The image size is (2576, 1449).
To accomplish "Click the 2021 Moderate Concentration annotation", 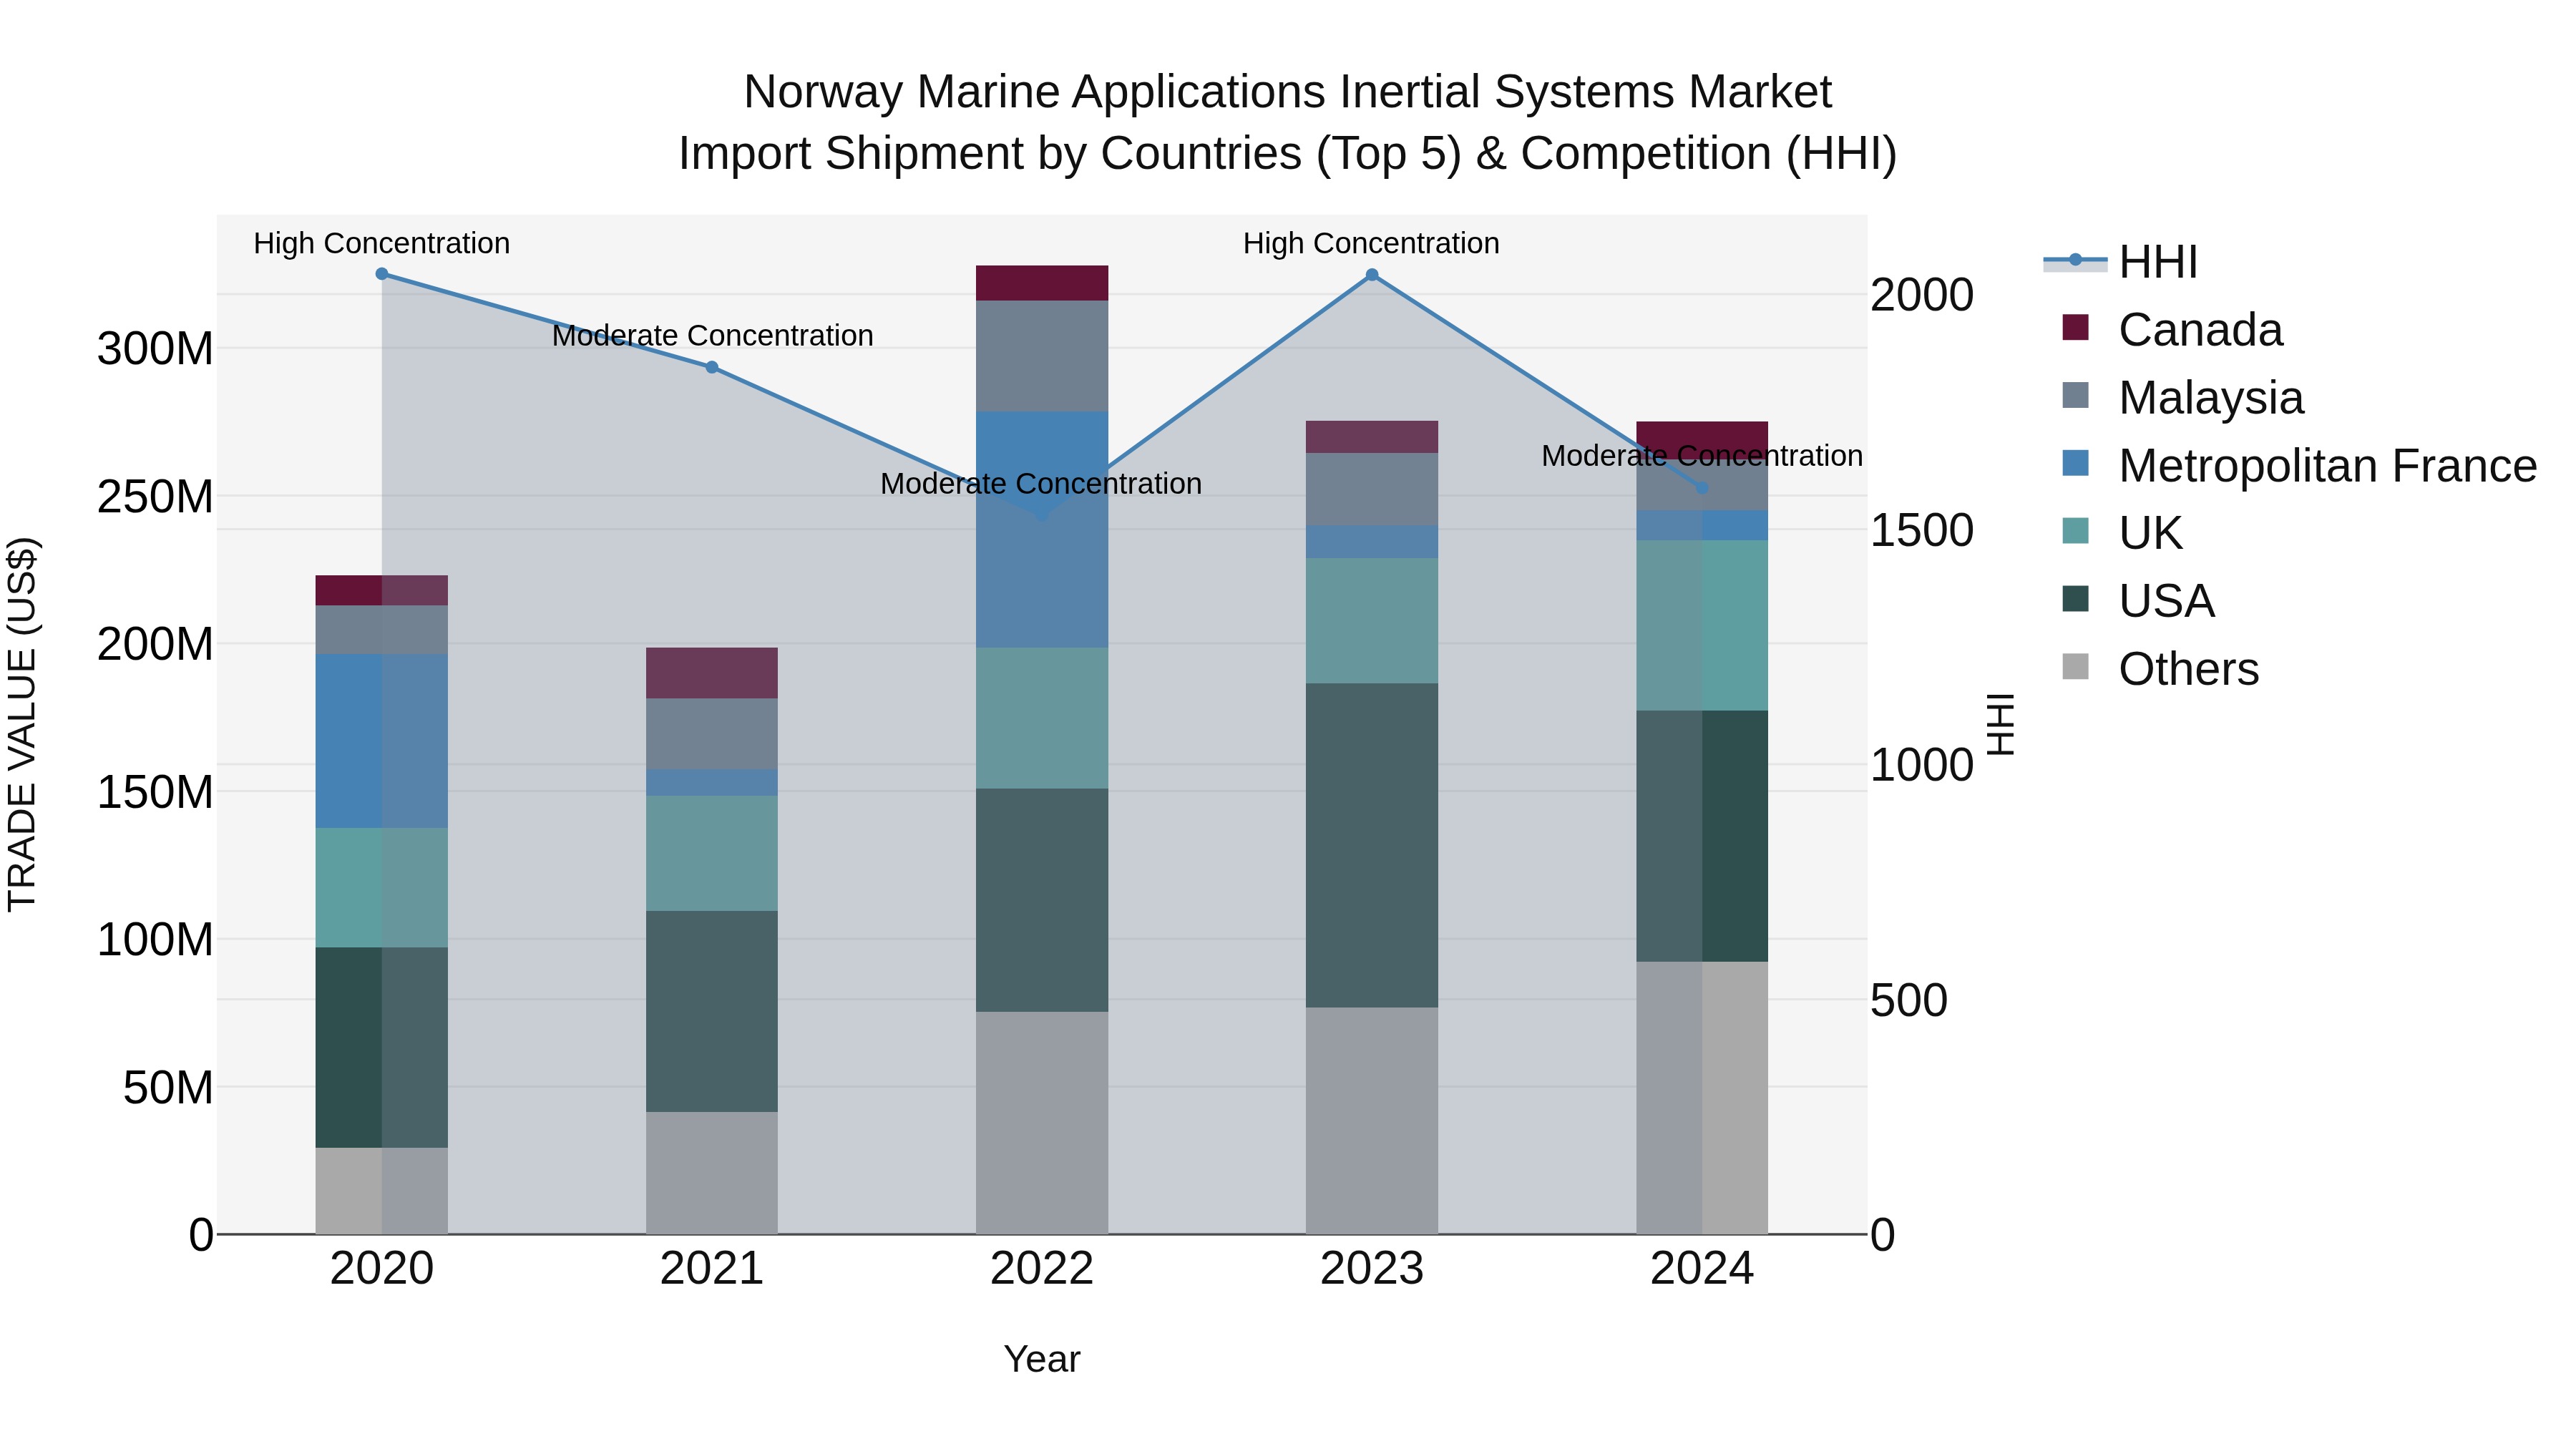I will pyautogui.click(x=712, y=335).
